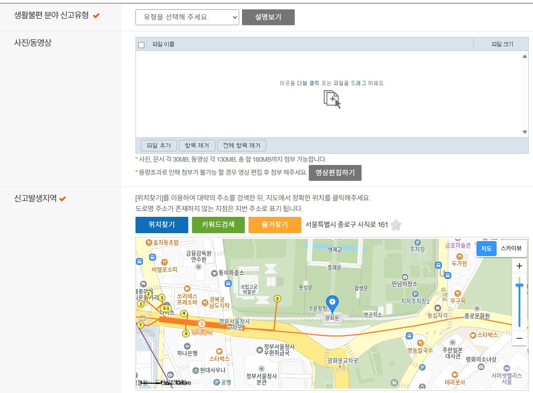Zoom in the map with plus button
533x393 pixels.
click(519, 266)
